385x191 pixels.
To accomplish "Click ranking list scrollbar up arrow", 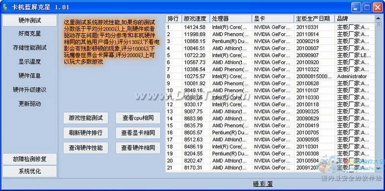I will [378, 18].
